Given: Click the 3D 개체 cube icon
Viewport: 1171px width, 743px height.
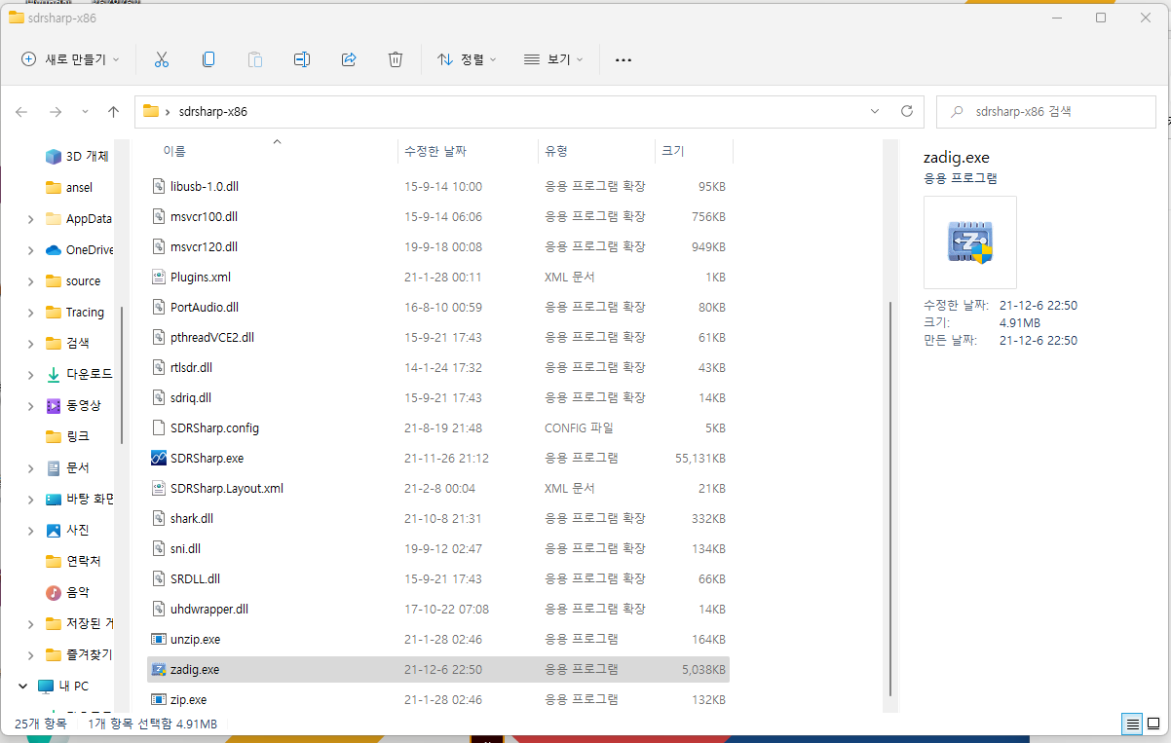Looking at the screenshot, I should click(x=54, y=157).
